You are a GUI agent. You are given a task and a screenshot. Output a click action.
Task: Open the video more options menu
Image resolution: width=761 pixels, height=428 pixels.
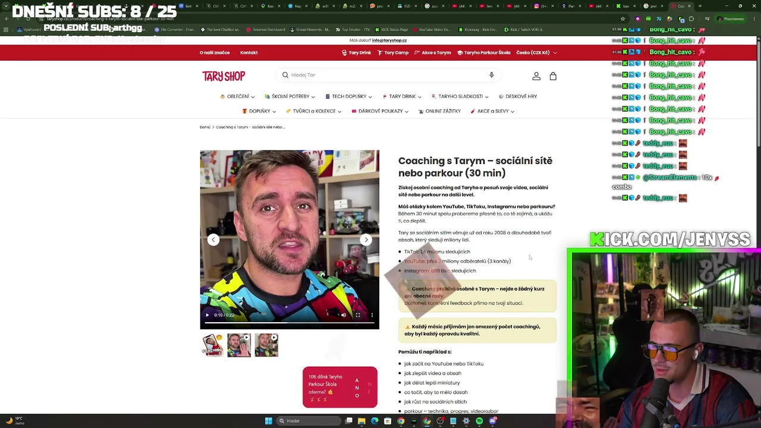(372, 315)
